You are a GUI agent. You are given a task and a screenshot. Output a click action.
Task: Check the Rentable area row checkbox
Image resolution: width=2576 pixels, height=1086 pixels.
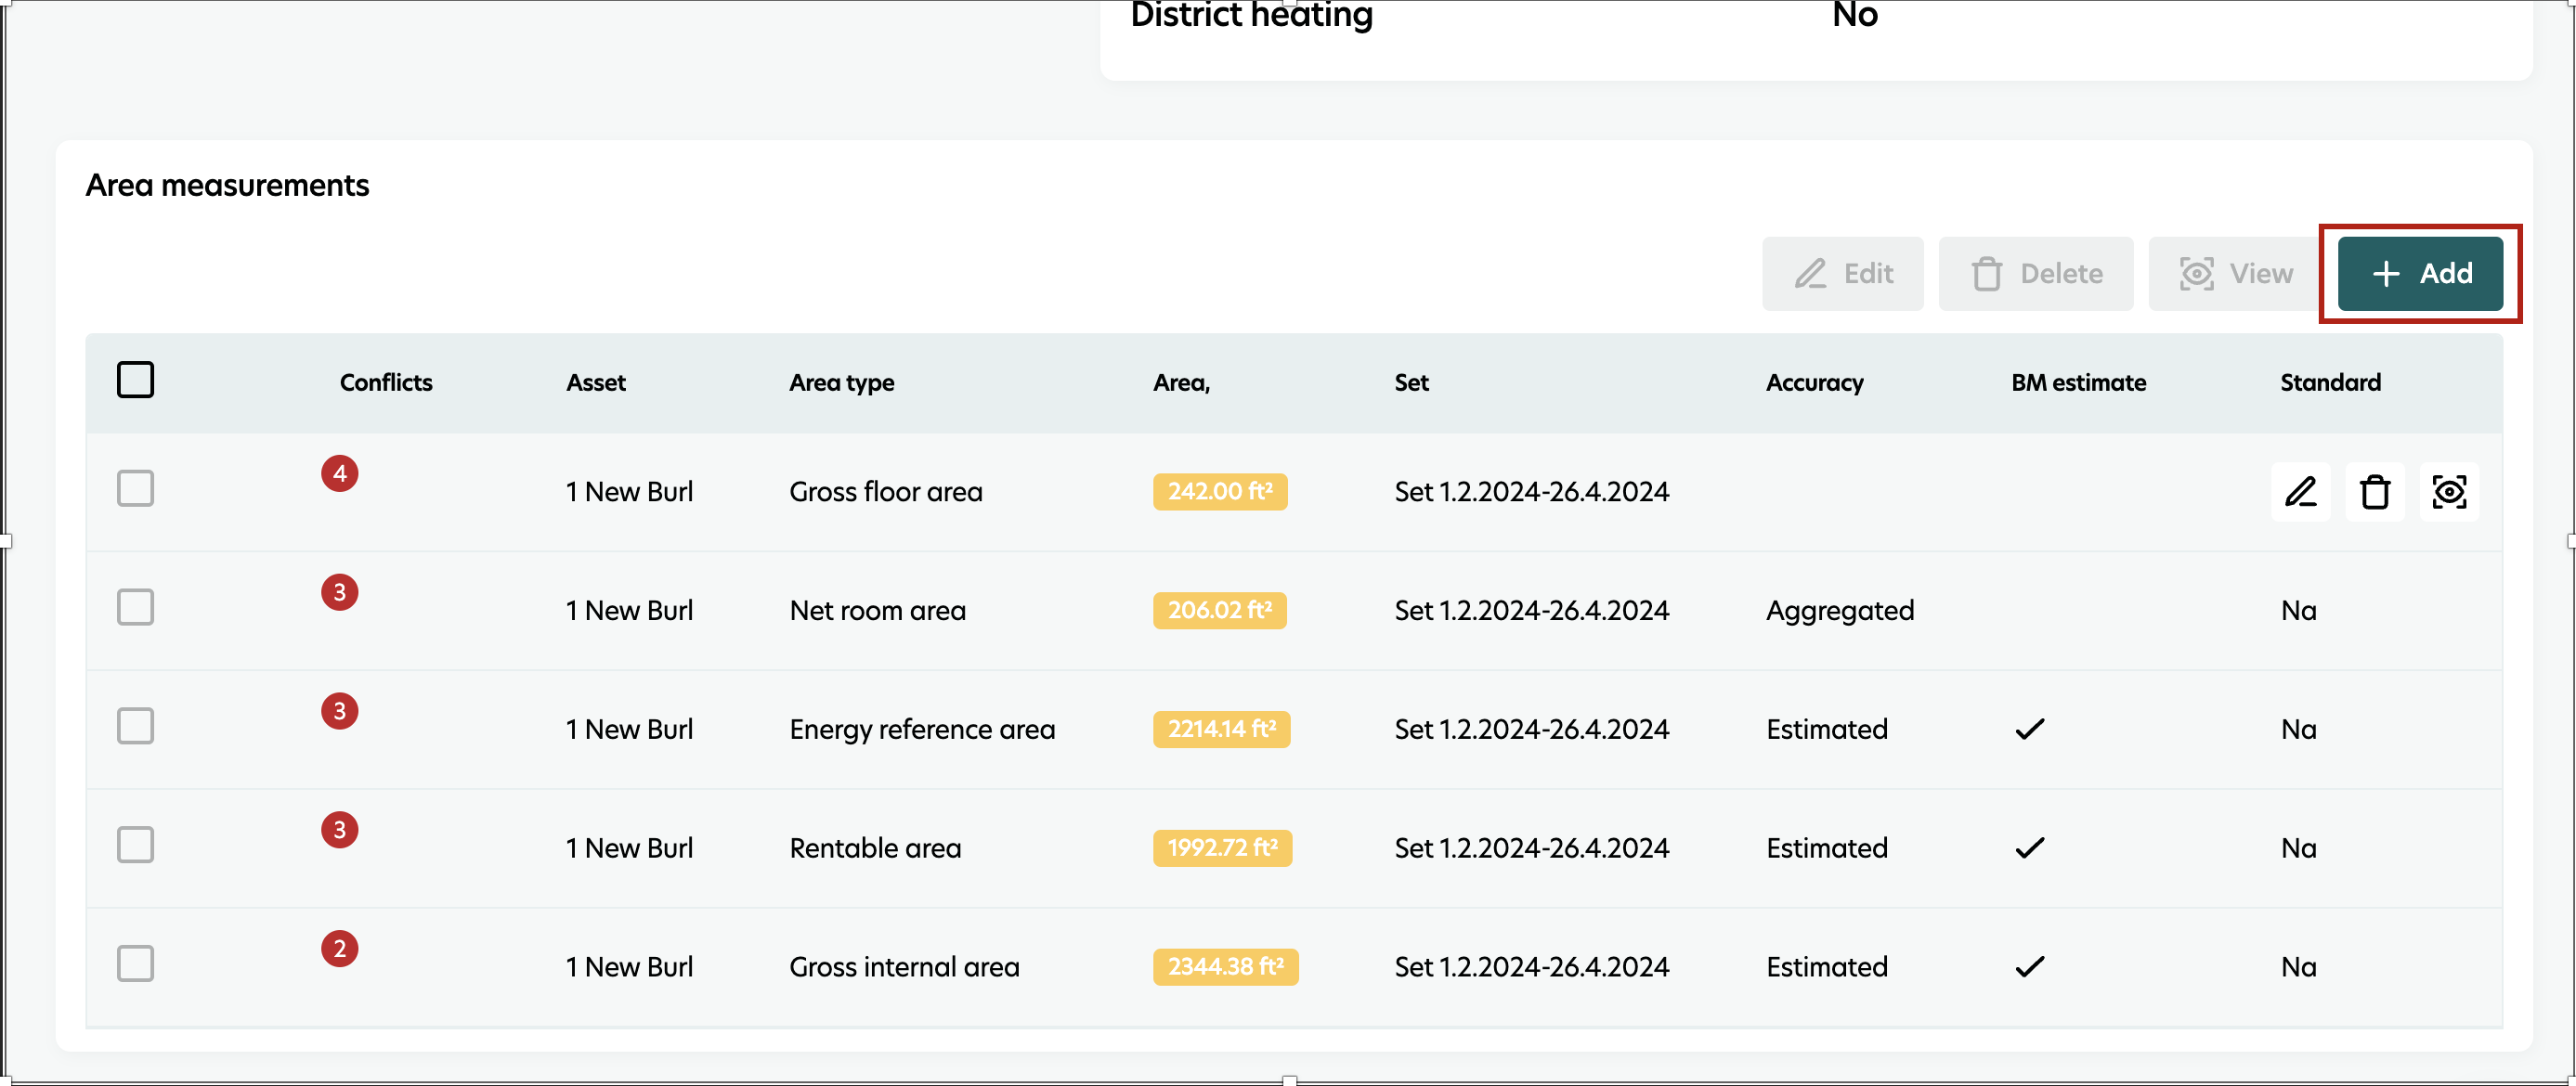coord(135,845)
